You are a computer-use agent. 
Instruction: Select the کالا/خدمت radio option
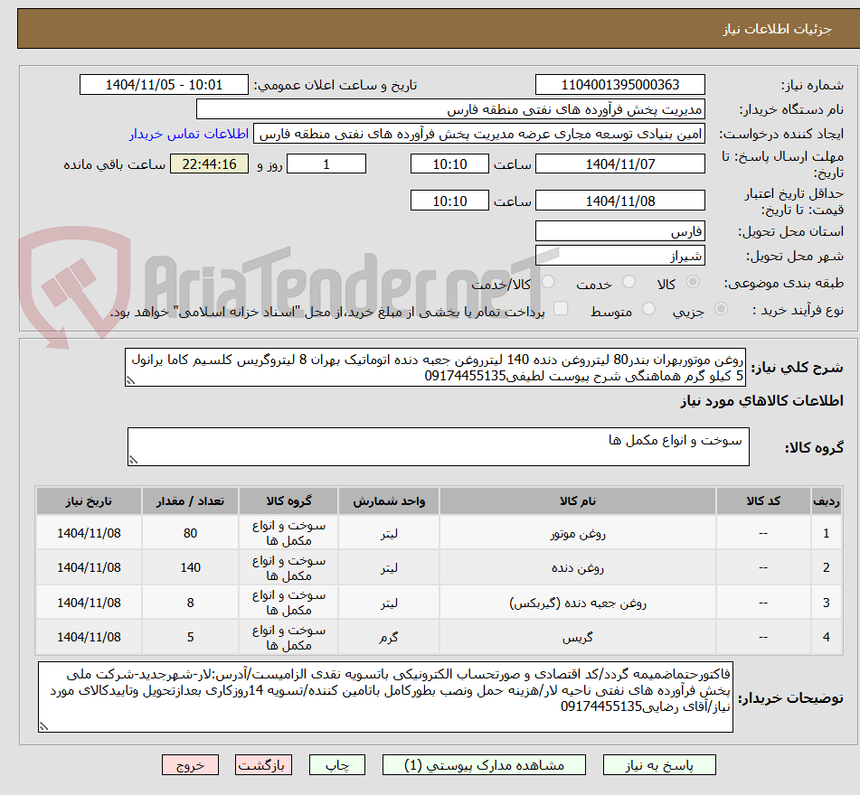point(549,283)
